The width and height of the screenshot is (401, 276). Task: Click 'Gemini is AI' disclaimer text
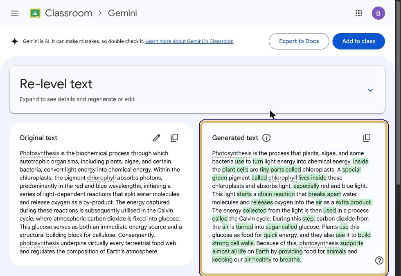tap(83, 41)
